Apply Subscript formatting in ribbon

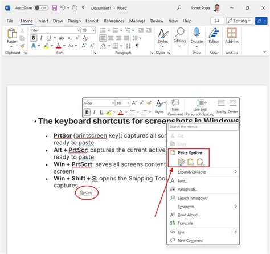coord(69,38)
